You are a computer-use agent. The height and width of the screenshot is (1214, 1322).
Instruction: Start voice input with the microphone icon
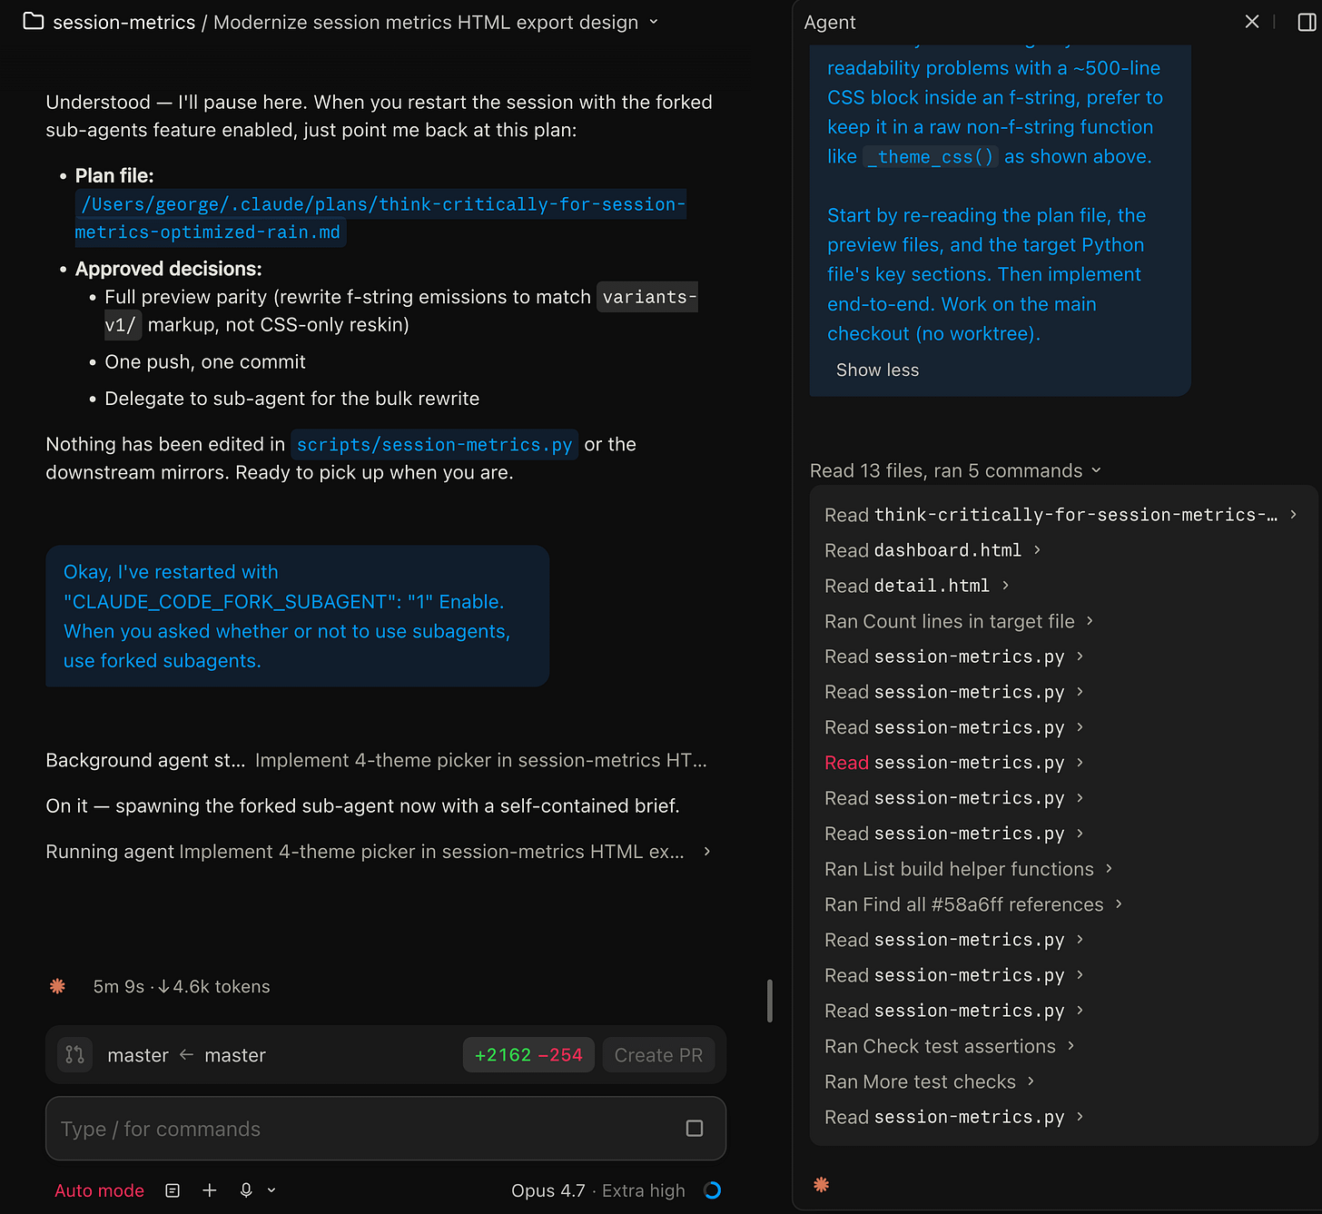point(246,1190)
